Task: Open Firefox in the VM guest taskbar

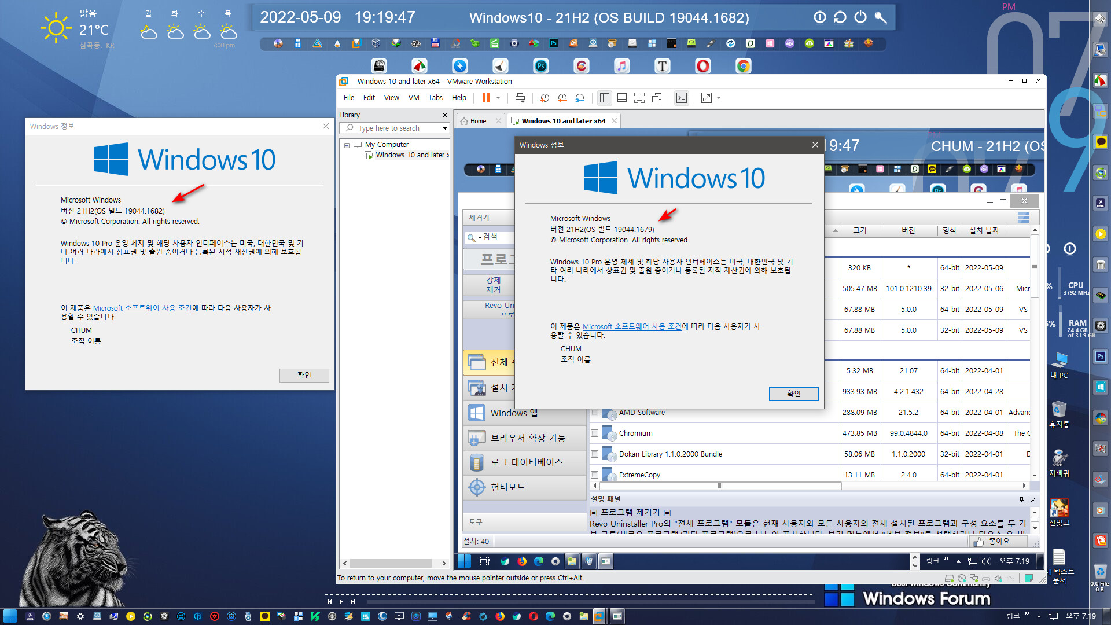Action: point(522,561)
